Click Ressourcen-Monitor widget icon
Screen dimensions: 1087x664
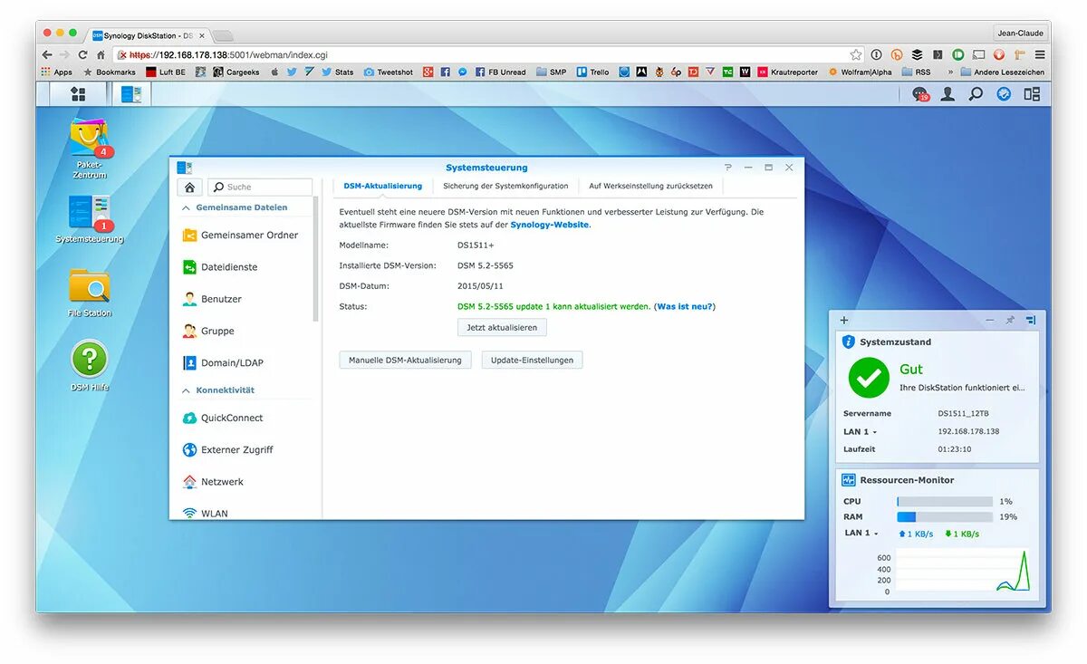849,480
